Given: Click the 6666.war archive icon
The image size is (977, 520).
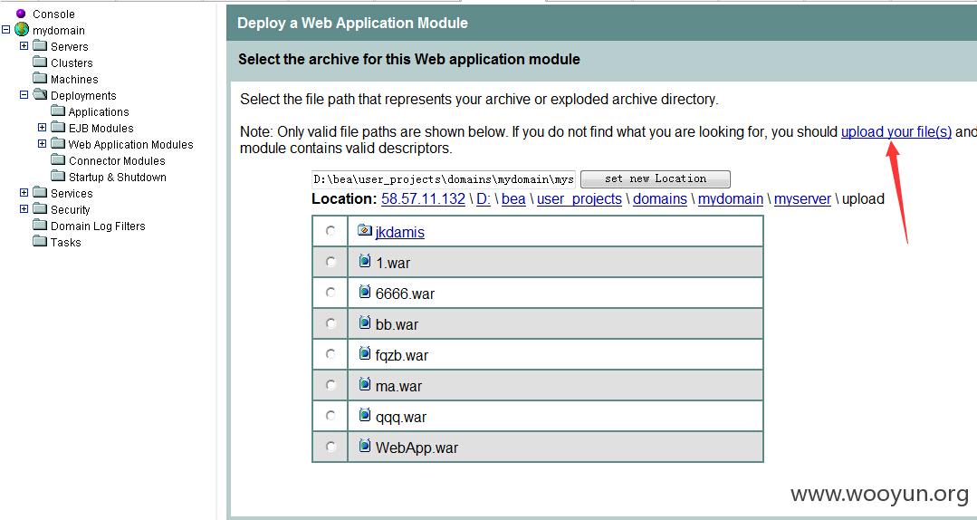Looking at the screenshot, I should coord(365,291).
